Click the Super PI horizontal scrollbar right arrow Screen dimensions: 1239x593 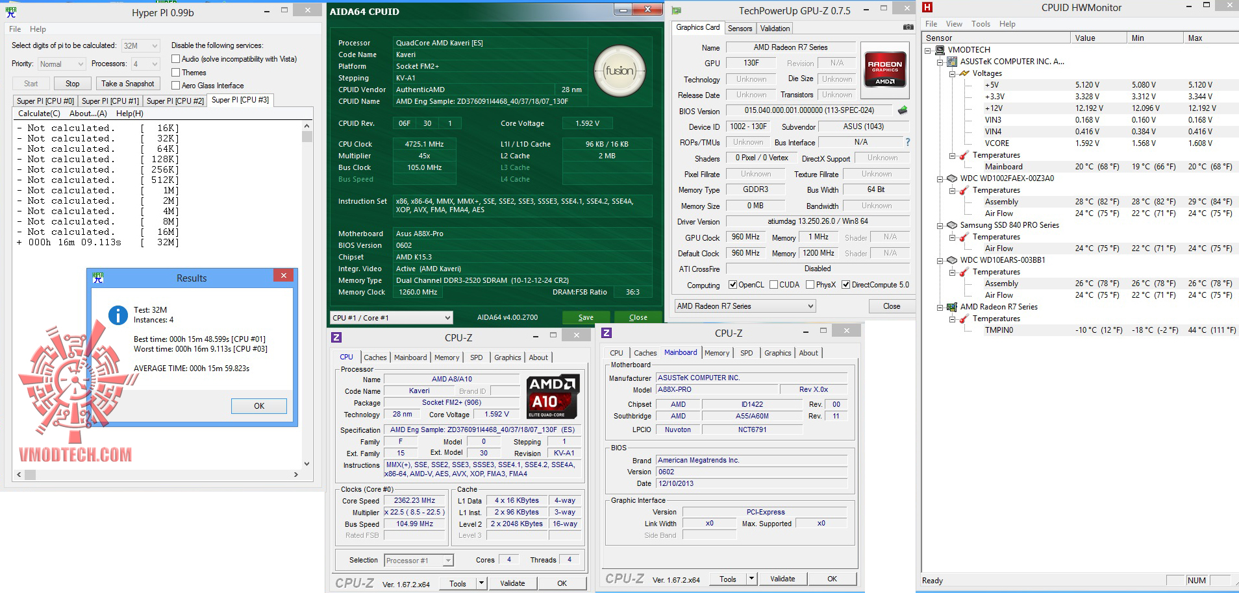pyautogui.click(x=295, y=474)
